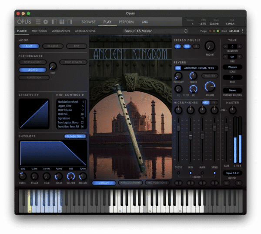The height and width of the screenshot is (234, 261).
Task: Switch to the Mix tab
Action: [145, 22]
